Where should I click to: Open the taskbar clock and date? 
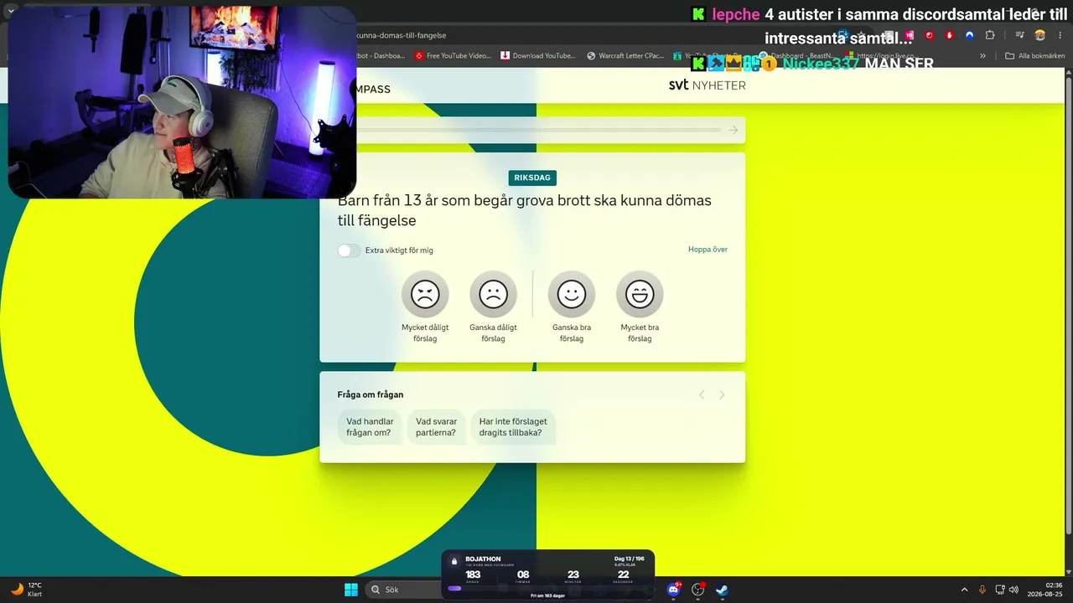tap(1045, 590)
